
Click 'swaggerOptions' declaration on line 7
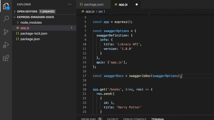click(116, 31)
